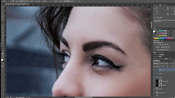Switch to the History tab
The image size is (175, 98).
click(x=170, y=59)
